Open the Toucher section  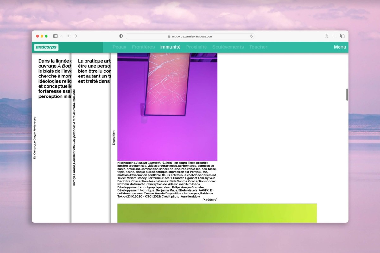(258, 47)
